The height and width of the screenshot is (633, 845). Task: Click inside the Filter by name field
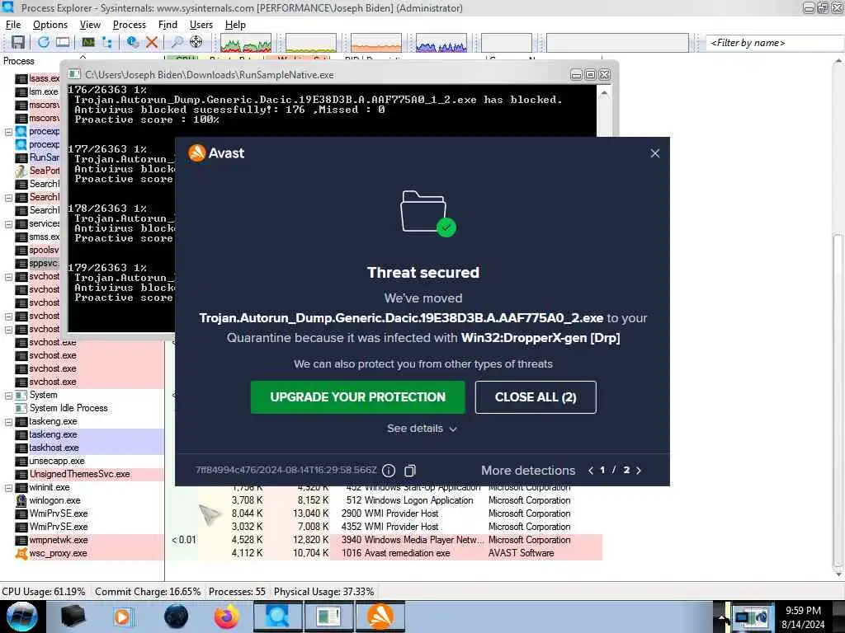pyautogui.click(x=773, y=43)
